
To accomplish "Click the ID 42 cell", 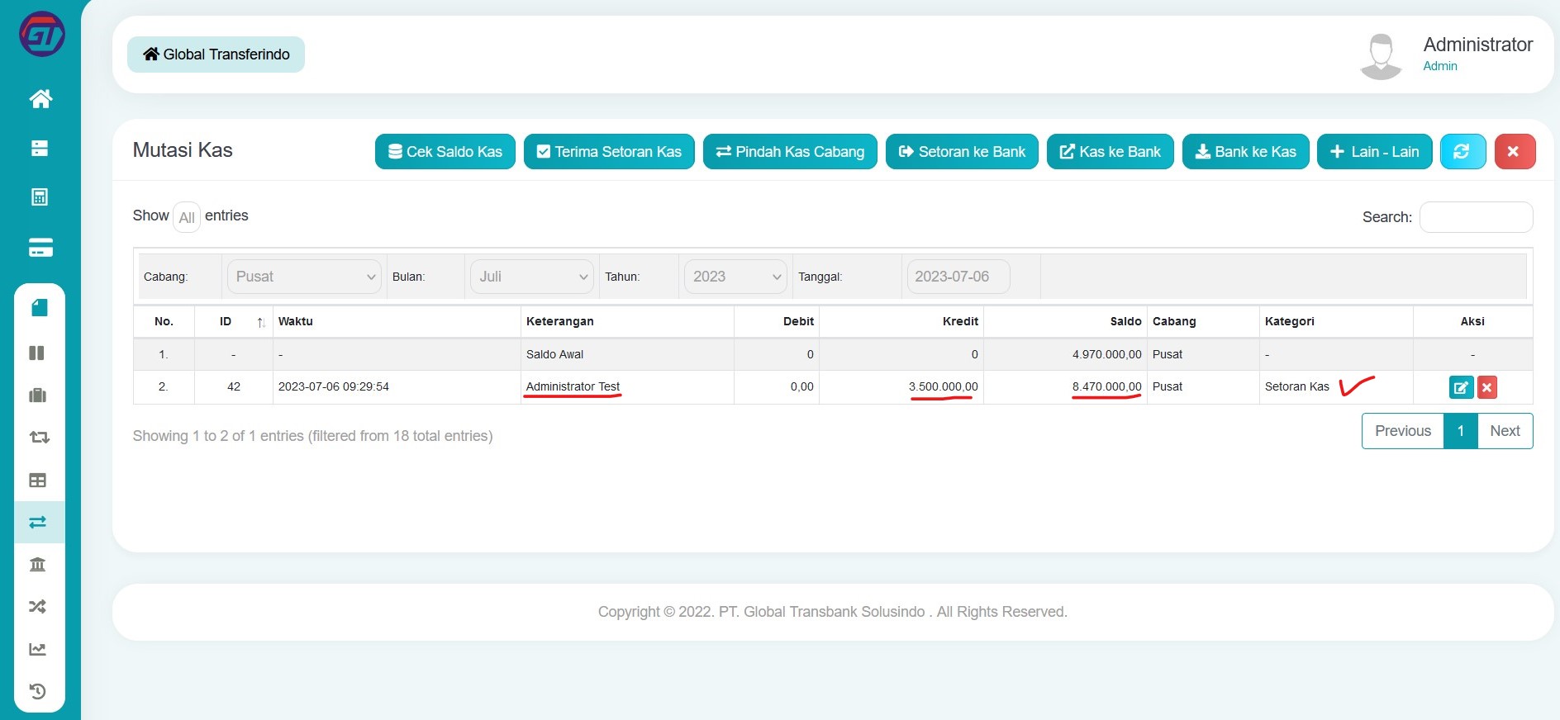I will click(234, 387).
